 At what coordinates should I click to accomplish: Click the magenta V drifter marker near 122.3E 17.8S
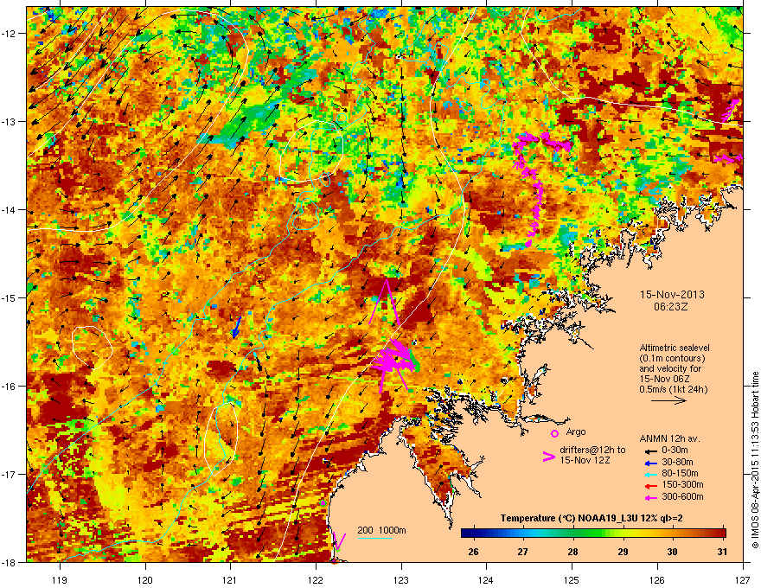[x=339, y=540]
